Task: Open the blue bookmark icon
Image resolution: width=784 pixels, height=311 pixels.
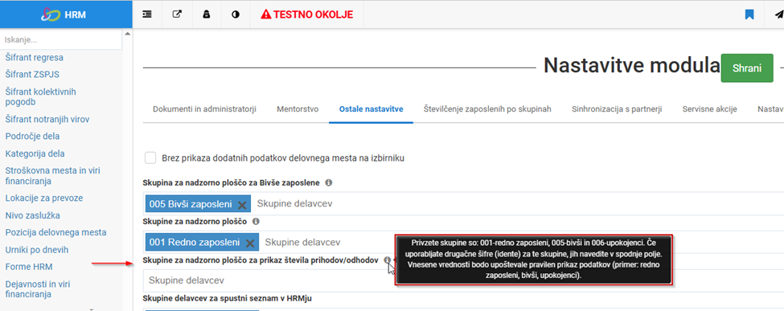Action: tap(749, 14)
